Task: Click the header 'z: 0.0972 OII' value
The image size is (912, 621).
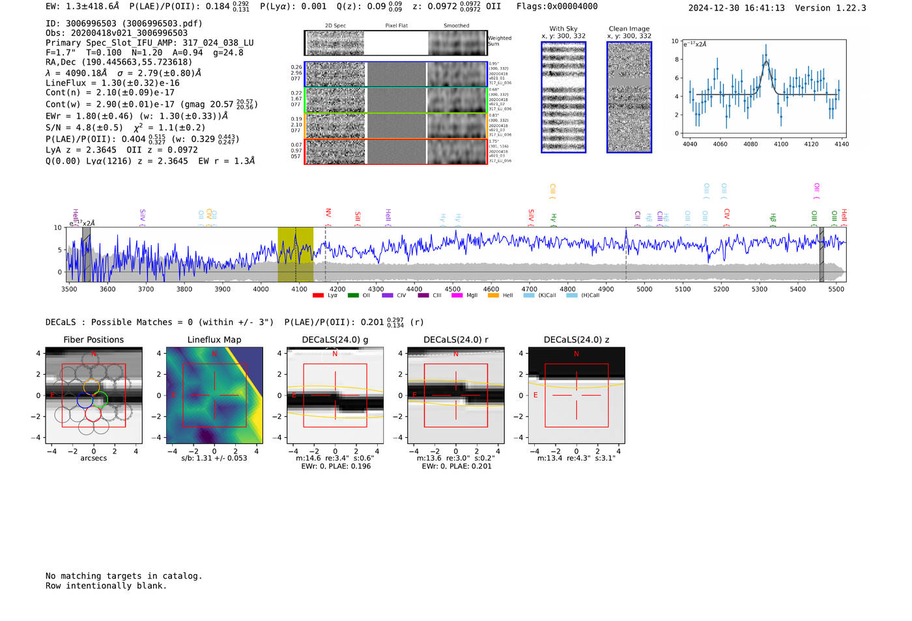Action: [x=457, y=6]
